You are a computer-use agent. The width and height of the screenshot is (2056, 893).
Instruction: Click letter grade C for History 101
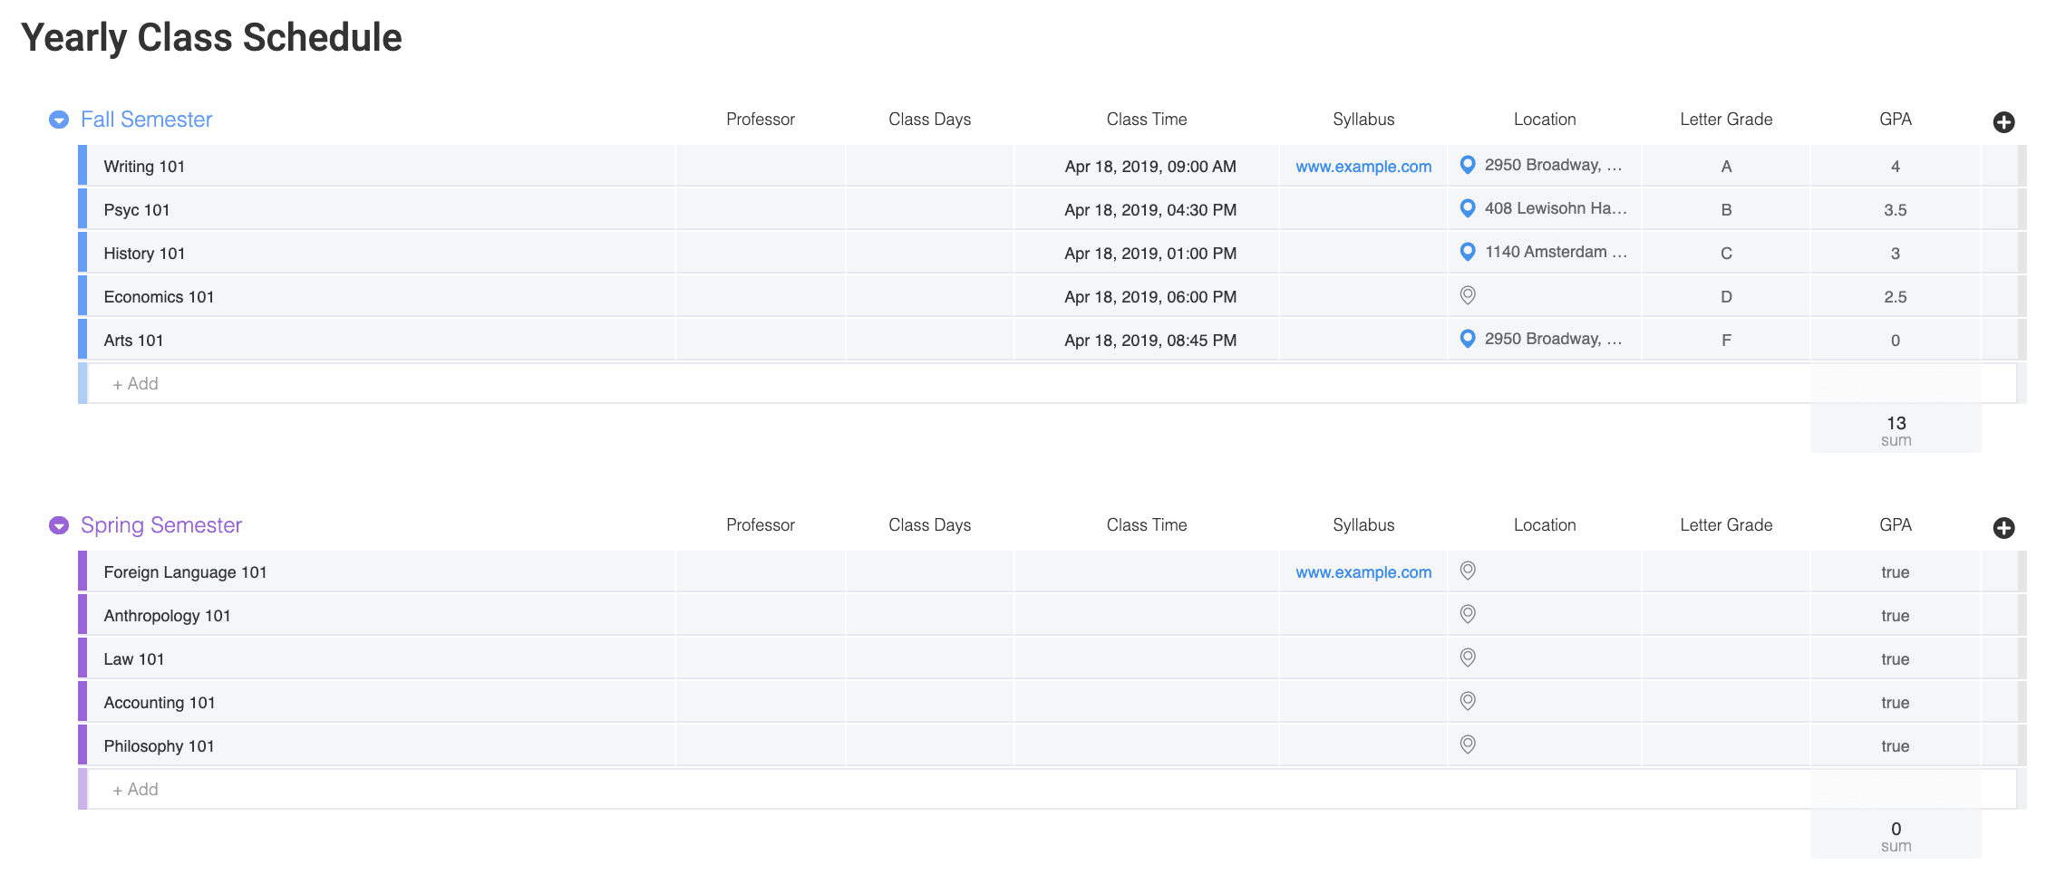click(1726, 254)
